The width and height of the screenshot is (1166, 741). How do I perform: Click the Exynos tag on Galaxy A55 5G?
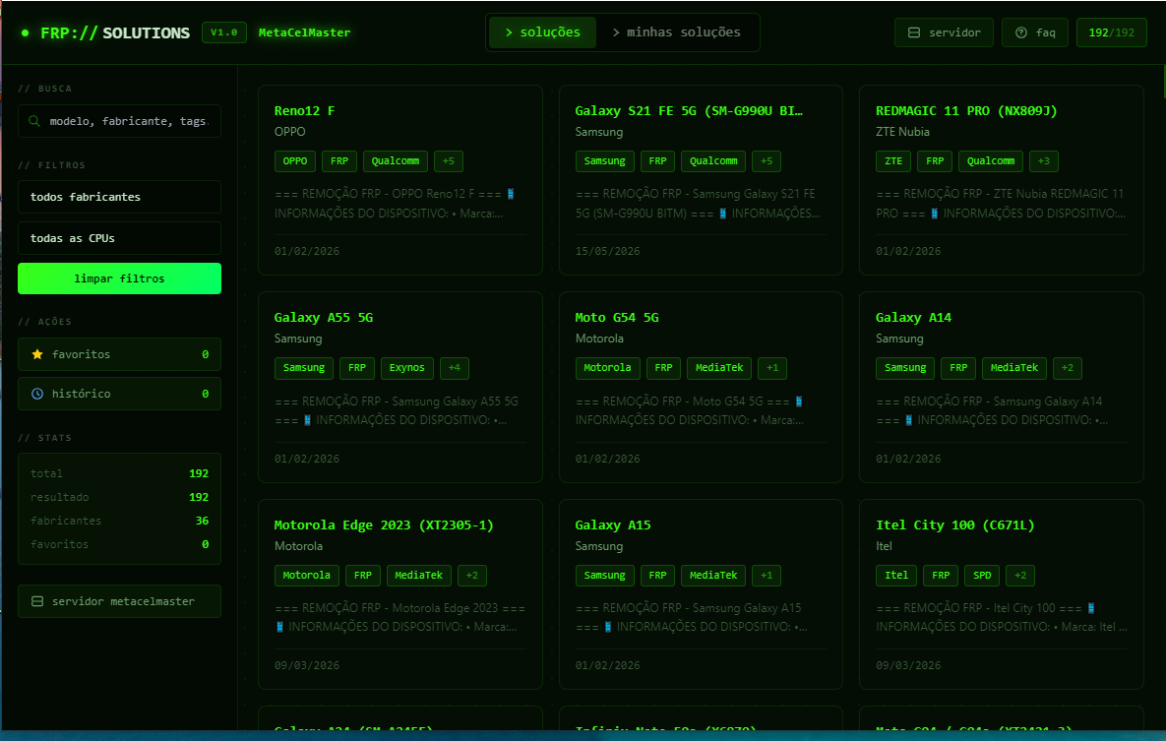tap(406, 367)
